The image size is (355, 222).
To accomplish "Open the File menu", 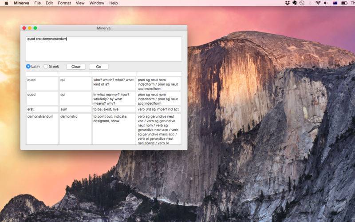I will pyautogui.click(x=37, y=3).
